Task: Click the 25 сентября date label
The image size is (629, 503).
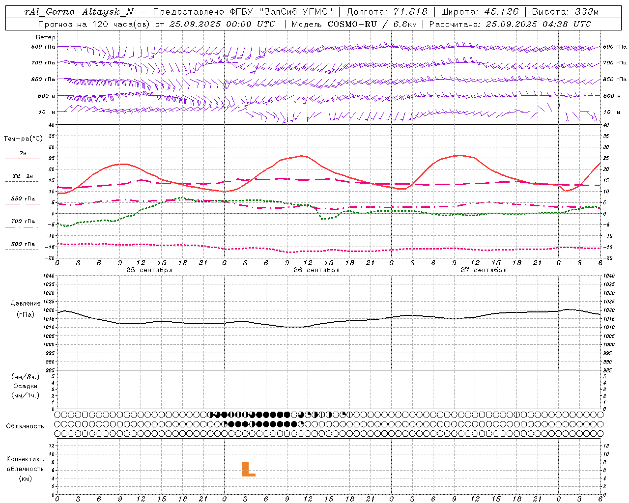Action: point(149,270)
